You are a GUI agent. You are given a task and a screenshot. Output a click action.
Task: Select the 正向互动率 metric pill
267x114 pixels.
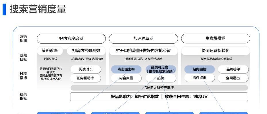[x=85, y=78]
